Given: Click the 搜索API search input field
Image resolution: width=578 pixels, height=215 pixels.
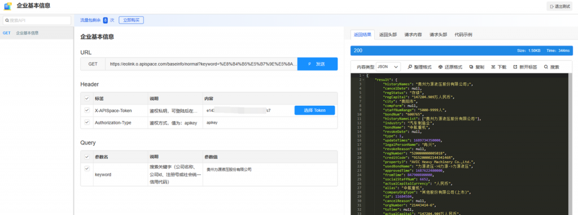Looking at the screenshot, I should coord(37,20).
